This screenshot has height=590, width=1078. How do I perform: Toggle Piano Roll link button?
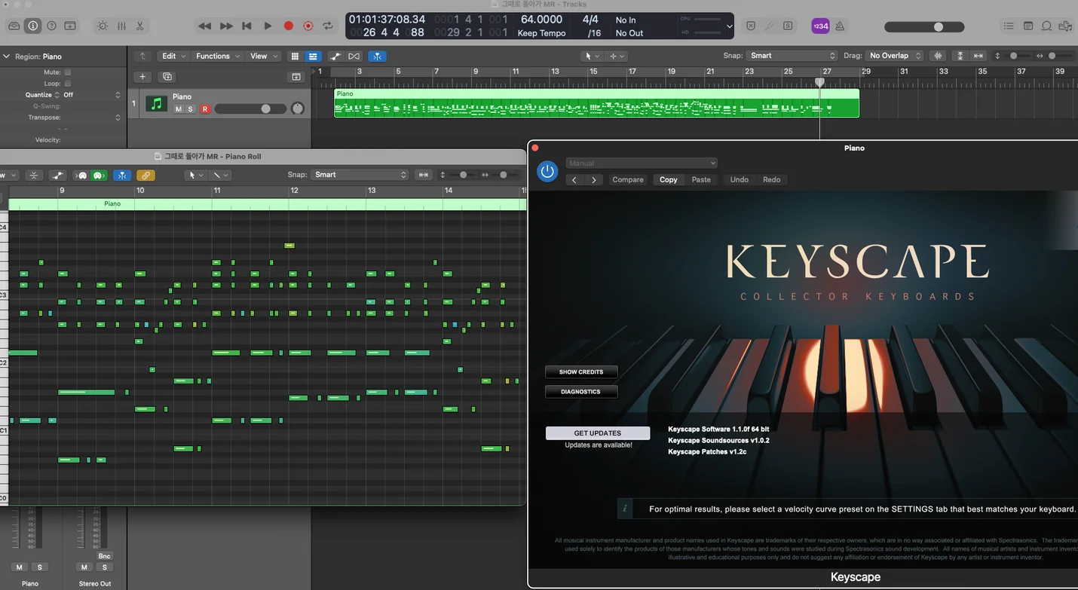(x=145, y=175)
